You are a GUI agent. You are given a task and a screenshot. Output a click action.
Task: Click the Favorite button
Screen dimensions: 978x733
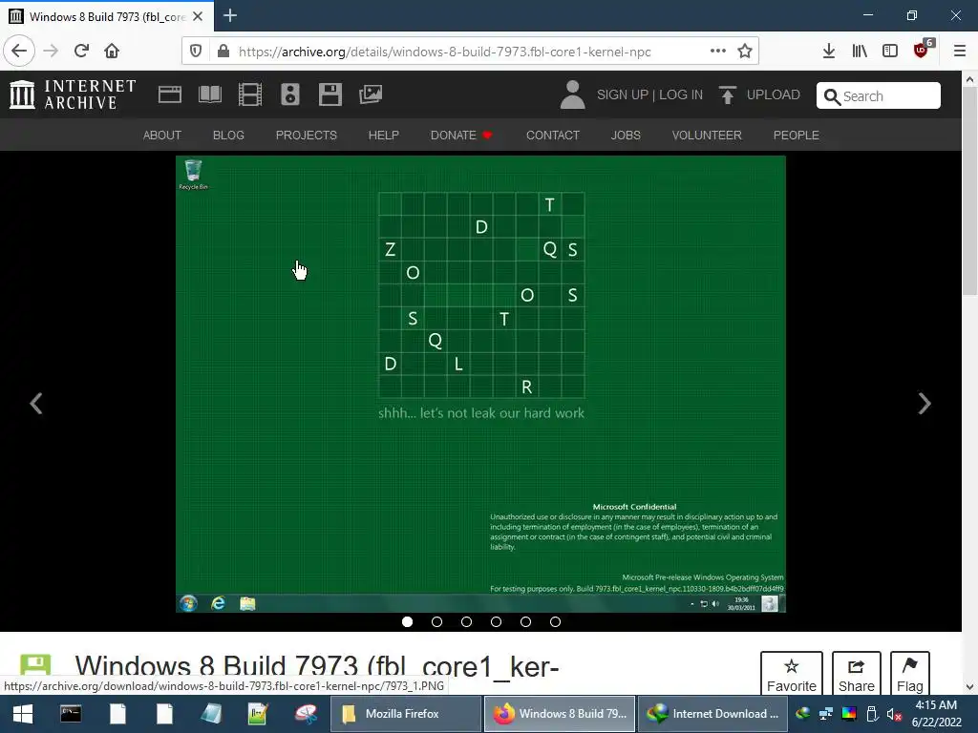792,673
